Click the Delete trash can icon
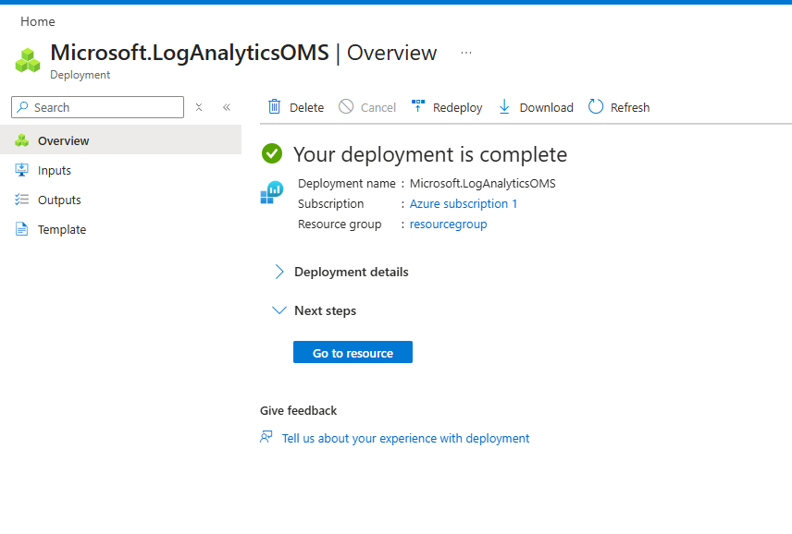Viewport: 792px width, 534px height. click(274, 107)
